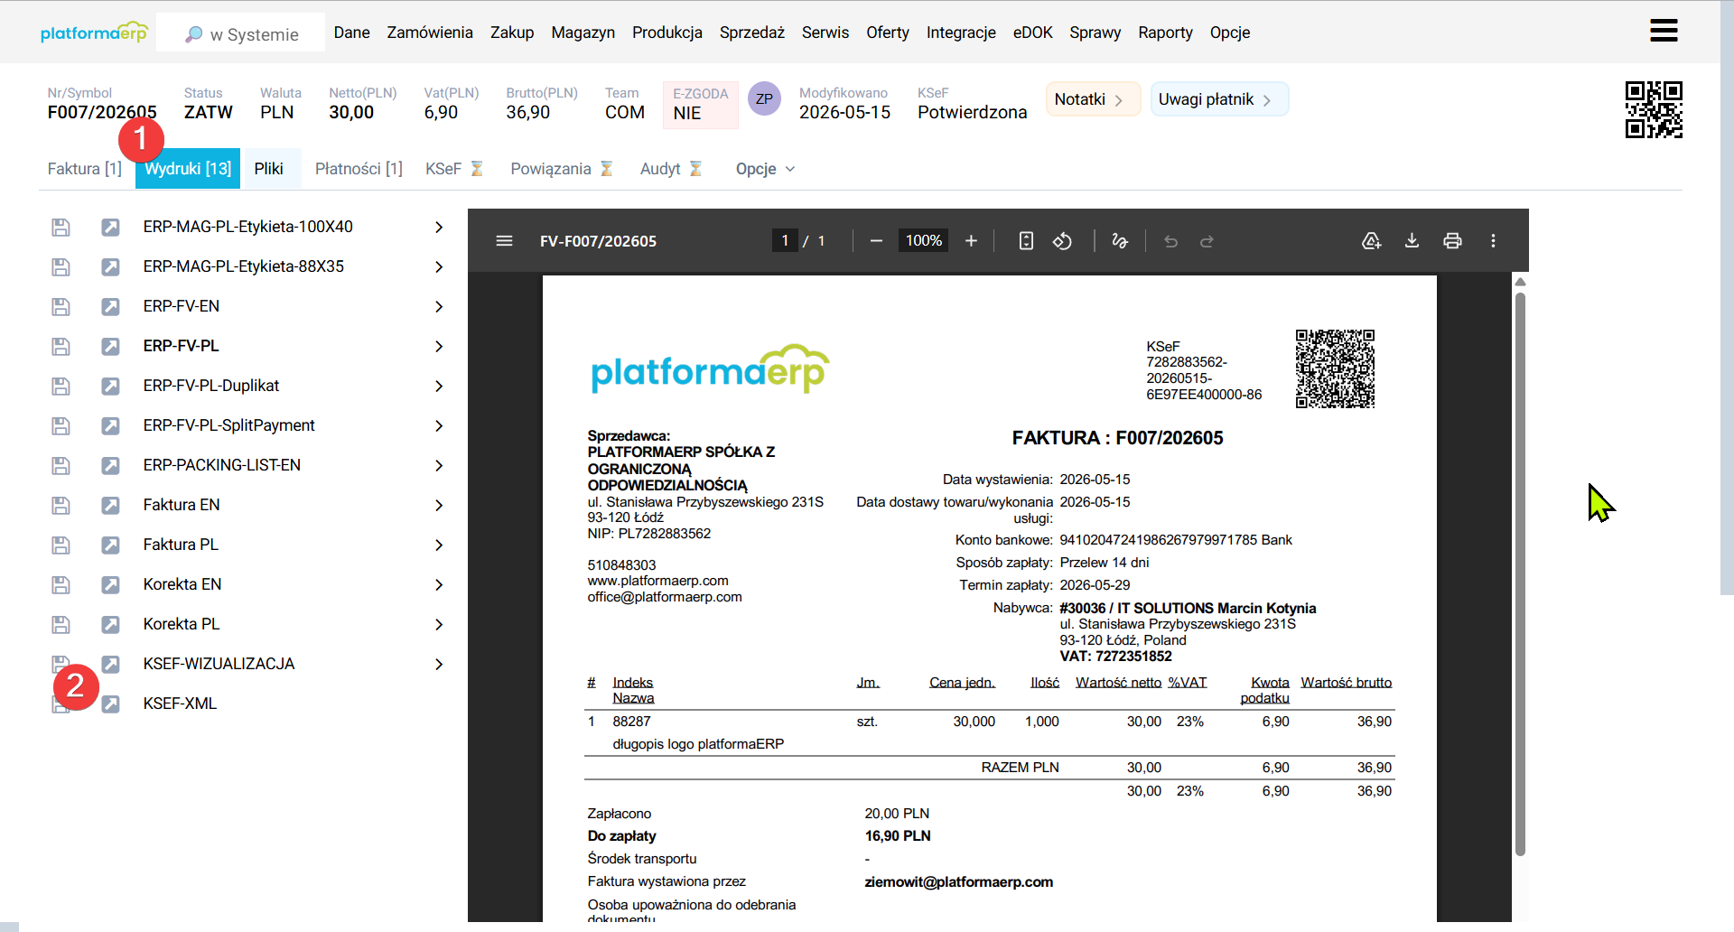Open ERP-MAG-PL-Etykieta-88X35 externally
The height and width of the screenshot is (932, 1734).
pos(110,267)
